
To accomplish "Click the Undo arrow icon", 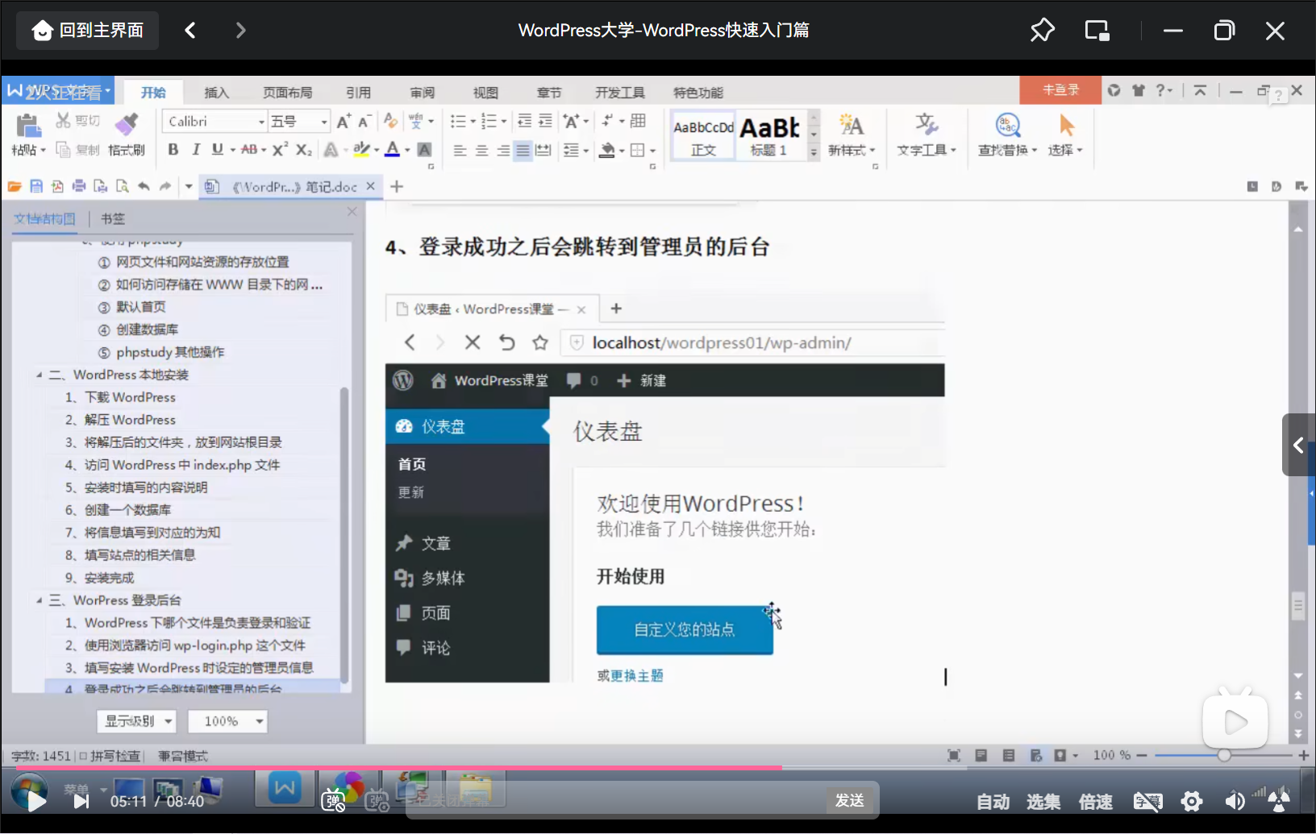I will pos(144,186).
